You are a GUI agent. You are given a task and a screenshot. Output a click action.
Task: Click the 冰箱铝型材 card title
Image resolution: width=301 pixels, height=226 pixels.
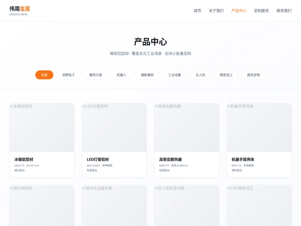click(23, 159)
